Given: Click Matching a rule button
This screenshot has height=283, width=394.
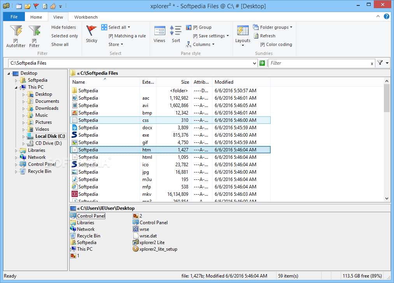Looking at the screenshot, I should click(x=127, y=36).
